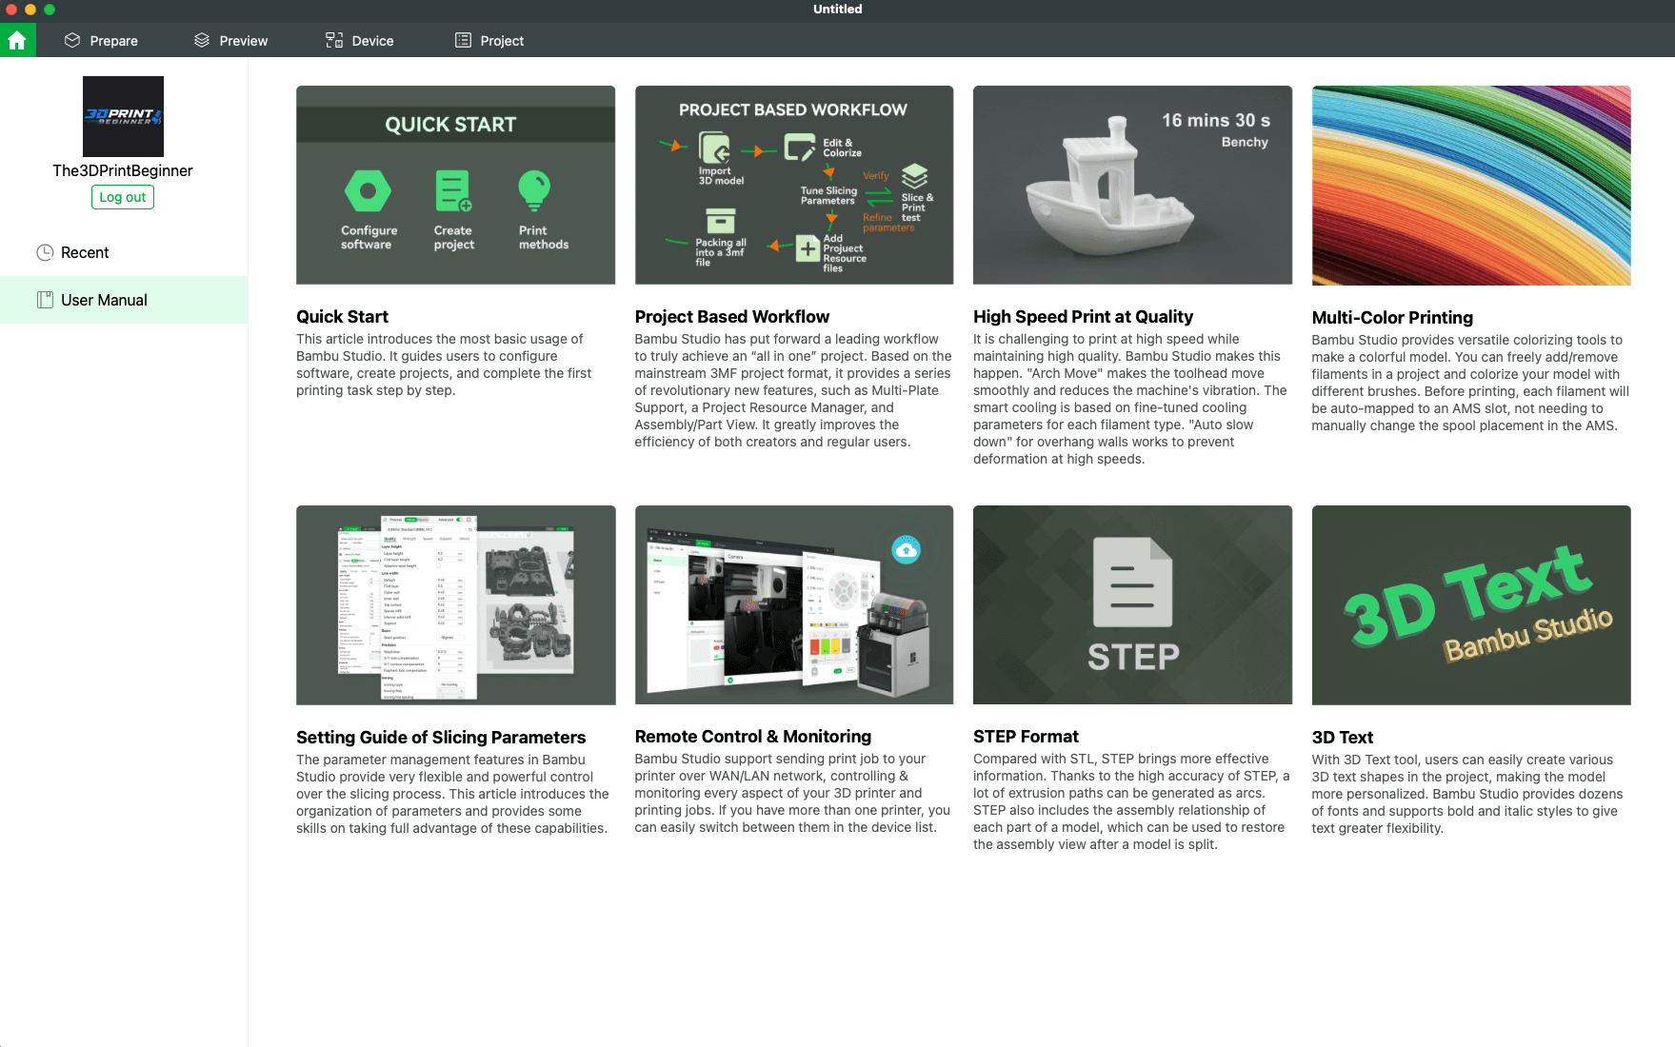Viewport: 1675px width, 1047px height.
Task: Open the rainbow Multi-Color Printing thumbnail
Action: point(1470,185)
